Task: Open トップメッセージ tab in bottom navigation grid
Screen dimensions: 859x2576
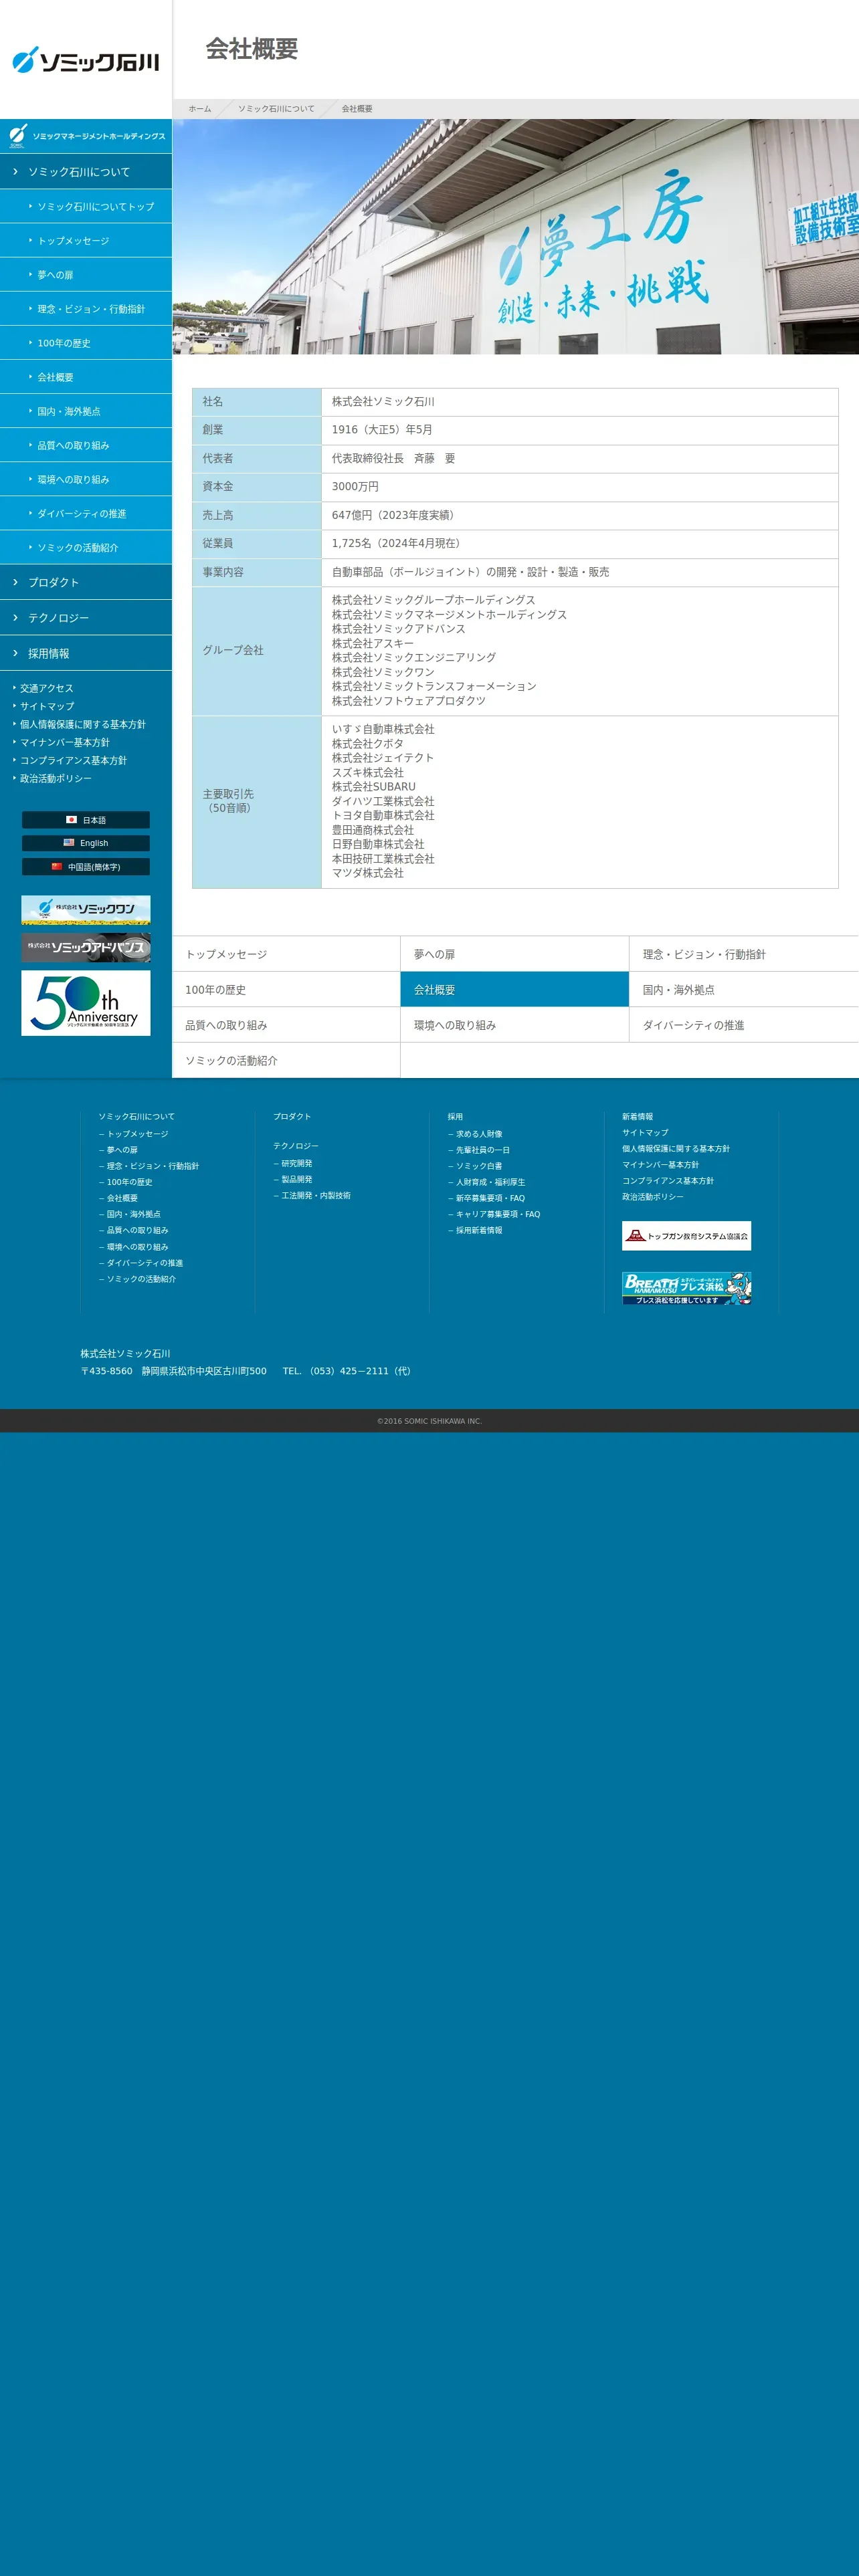Action: click(x=286, y=954)
